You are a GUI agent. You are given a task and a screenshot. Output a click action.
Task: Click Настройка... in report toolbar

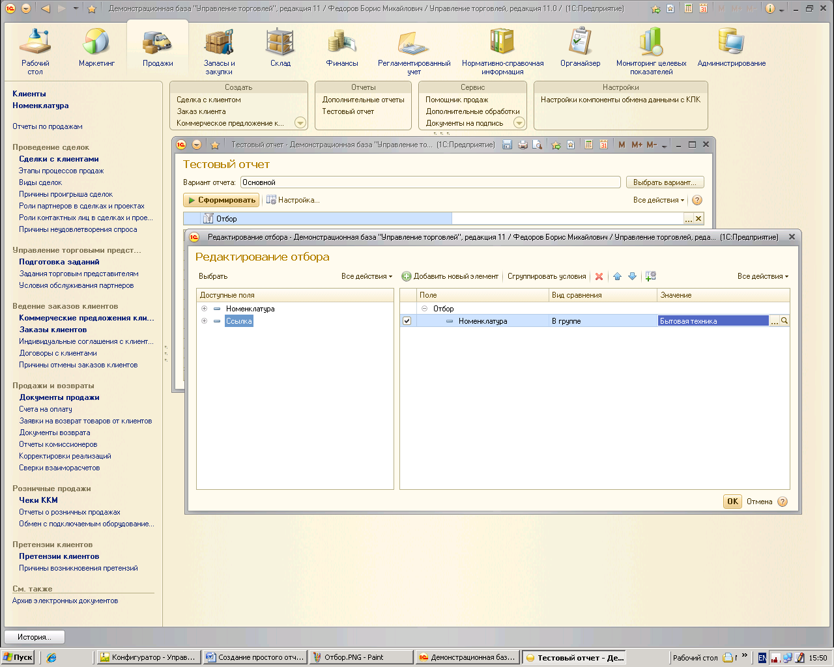pyautogui.click(x=293, y=200)
